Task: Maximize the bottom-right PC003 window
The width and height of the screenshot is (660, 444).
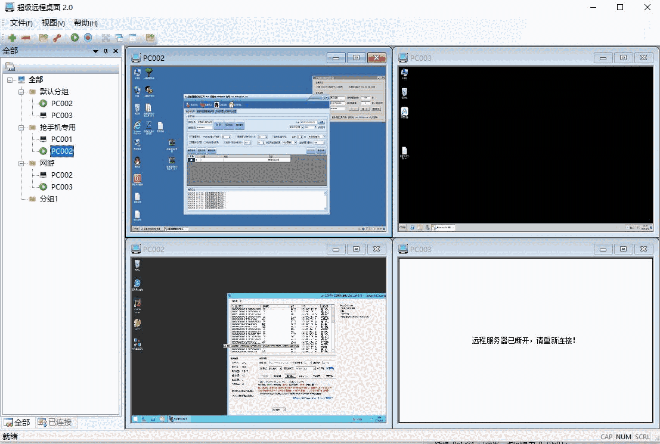Action: click(x=624, y=249)
